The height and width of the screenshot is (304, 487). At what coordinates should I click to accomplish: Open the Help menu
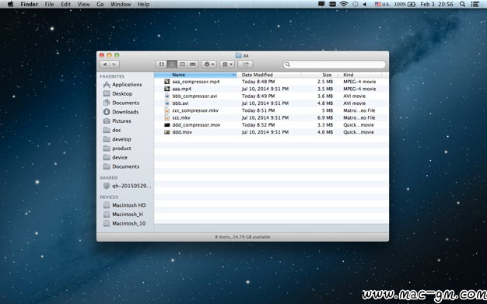click(143, 4)
